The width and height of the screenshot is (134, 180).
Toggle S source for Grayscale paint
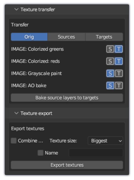click(x=110, y=73)
